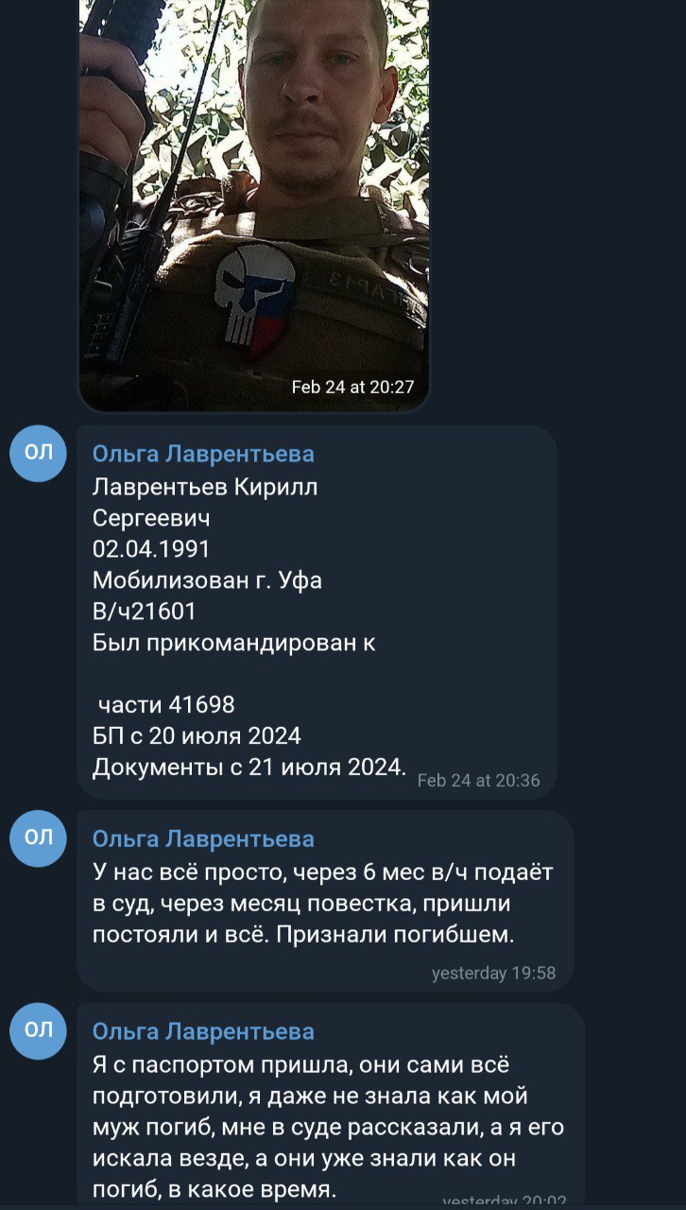686x1210 pixels.
Task: Select the 'Документы с 21 июля 2024.' line
Action: tap(249, 767)
